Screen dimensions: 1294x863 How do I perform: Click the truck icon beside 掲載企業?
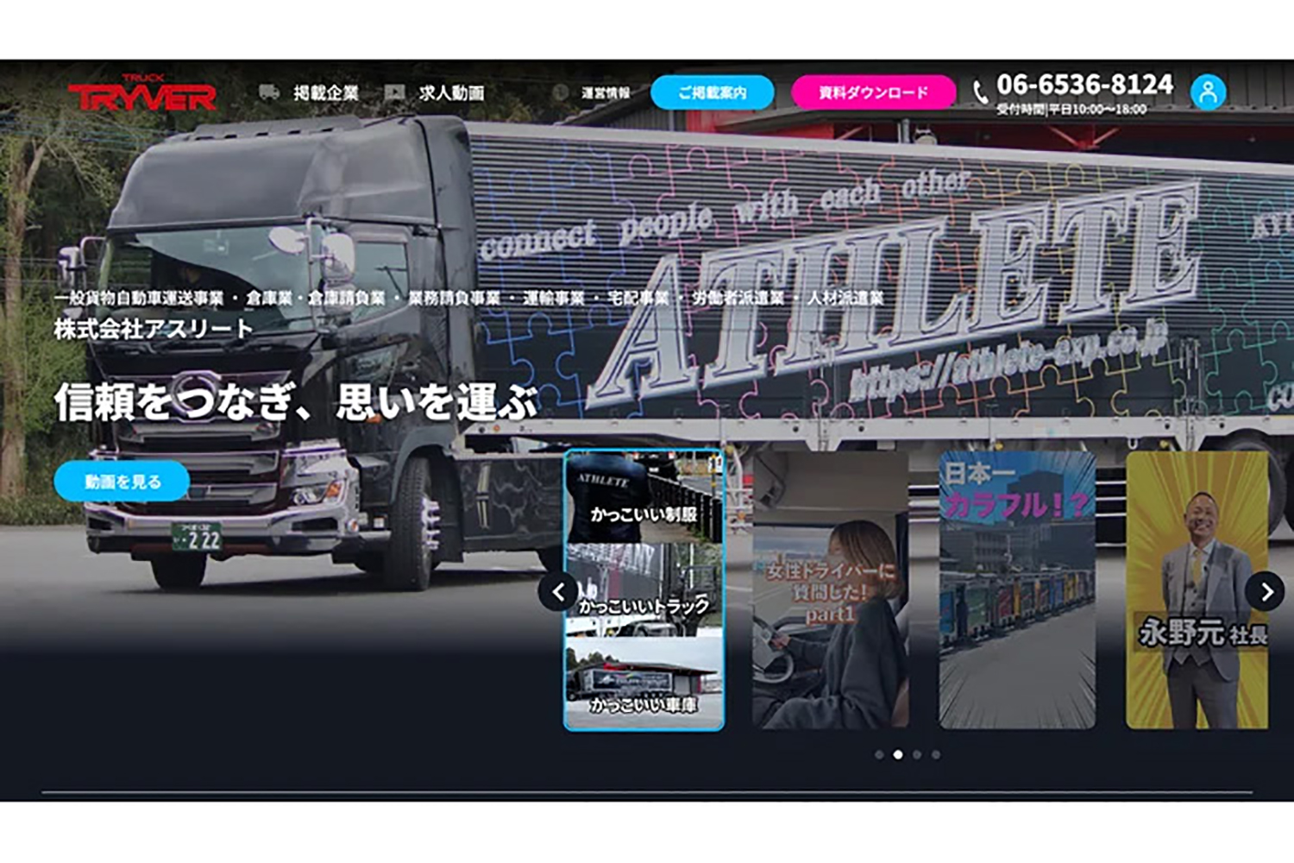[x=269, y=91]
